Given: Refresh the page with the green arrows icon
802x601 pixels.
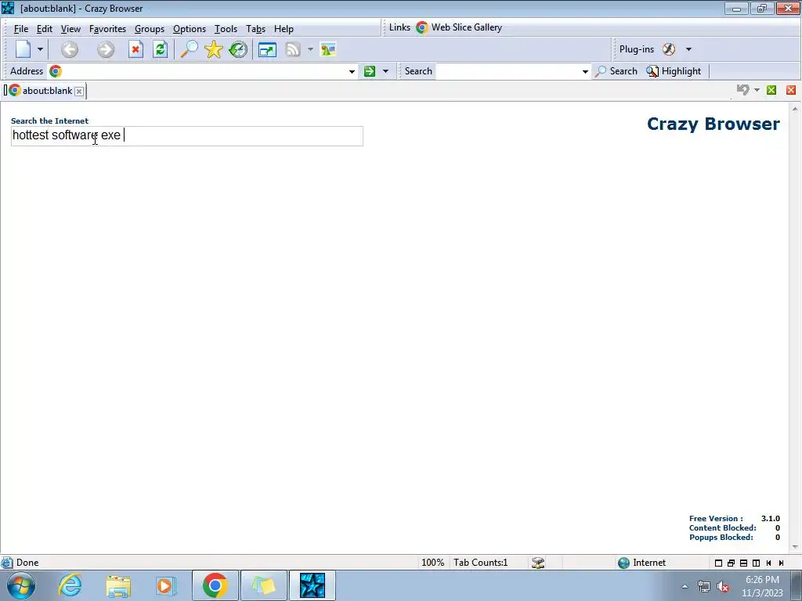Looking at the screenshot, I should click(x=160, y=49).
